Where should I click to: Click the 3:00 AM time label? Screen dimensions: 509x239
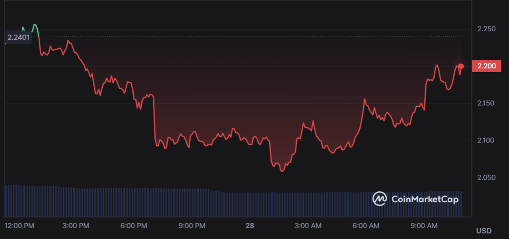click(309, 225)
